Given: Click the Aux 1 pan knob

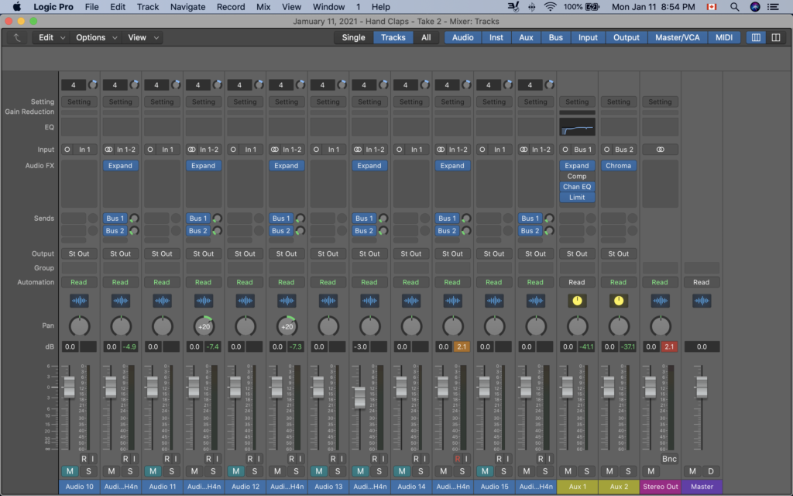Looking at the screenshot, I should coord(576,326).
